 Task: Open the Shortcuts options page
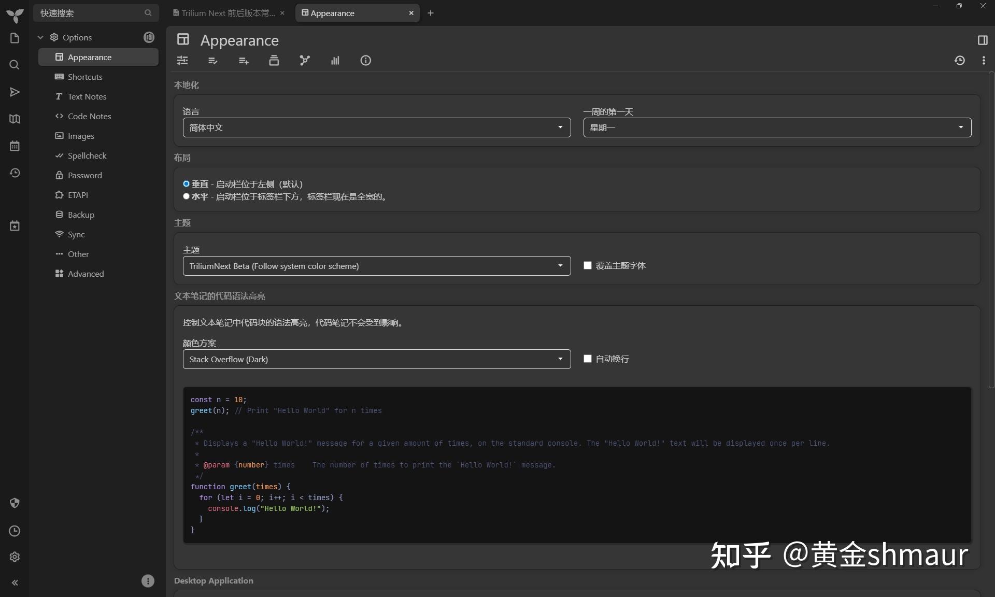[x=86, y=77]
